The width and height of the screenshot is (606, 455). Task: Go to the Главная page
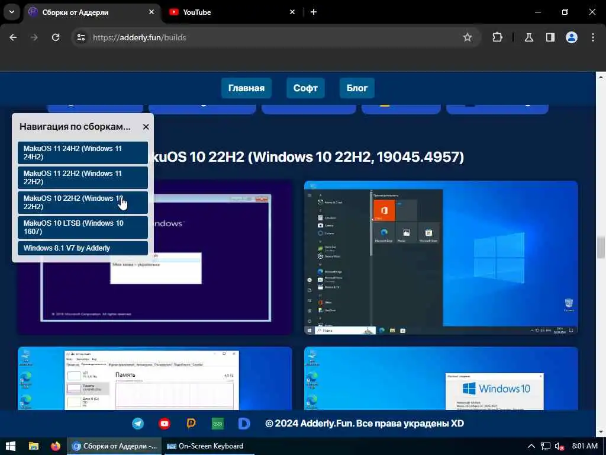click(246, 88)
